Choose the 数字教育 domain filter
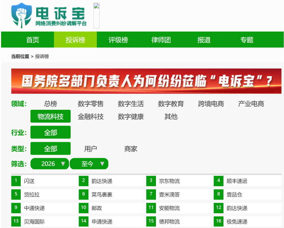The height and width of the screenshot is (228, 284). tap(171, 104)
